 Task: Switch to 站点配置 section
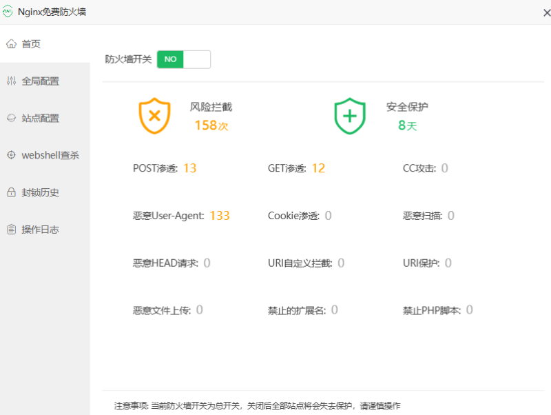click(45, 118)
